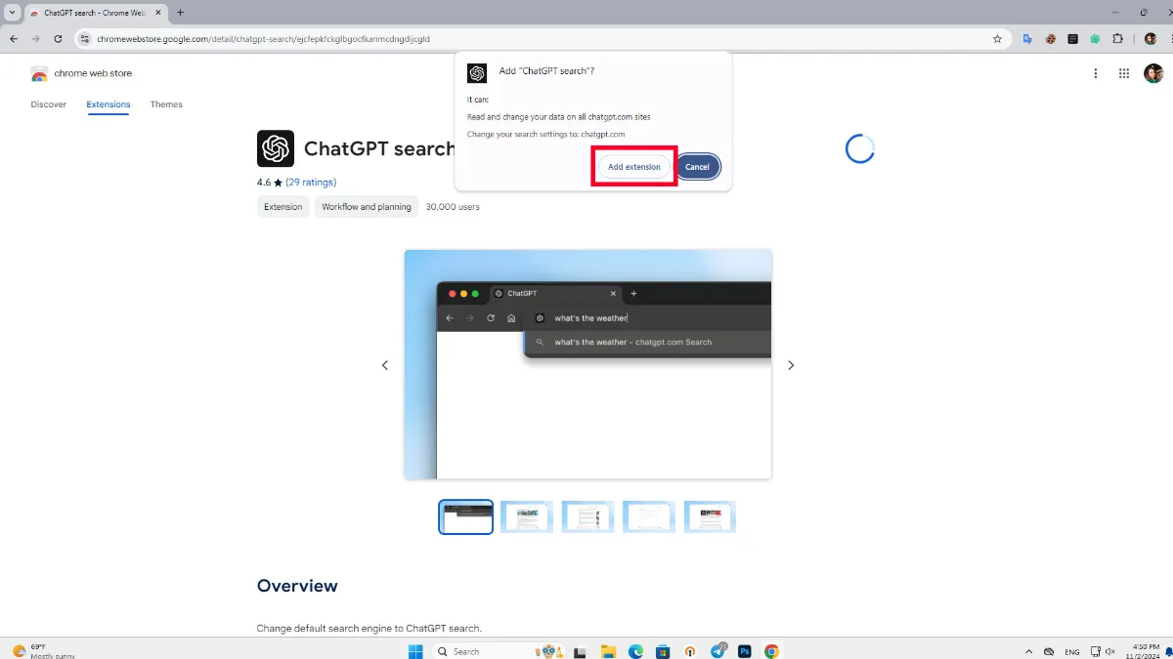Screen dimensions: 1173x659
Task: Open site information icon in address bar
Action: click(85, 39)
